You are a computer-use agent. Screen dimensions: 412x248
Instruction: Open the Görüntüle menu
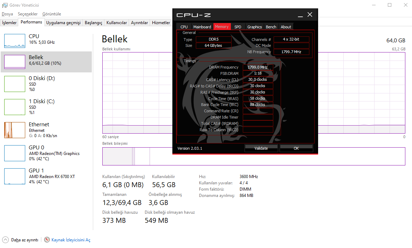click(x=52, y=14)
